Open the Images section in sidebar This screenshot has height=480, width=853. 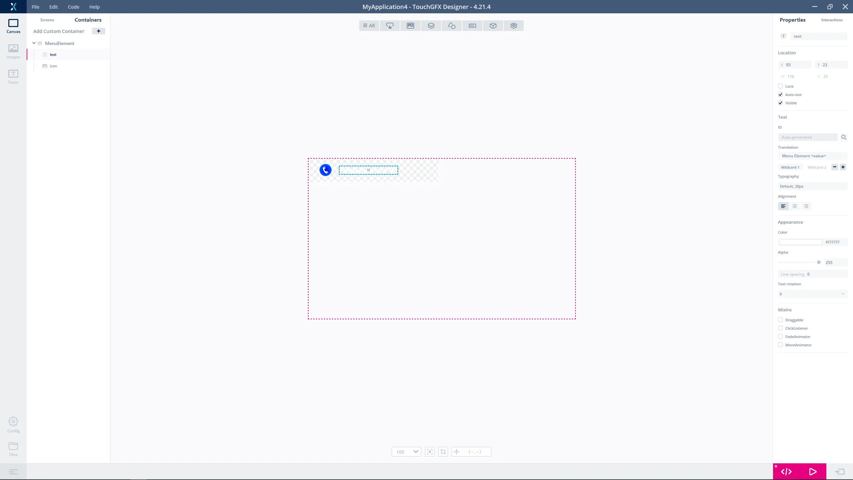(x=13, y=52)
